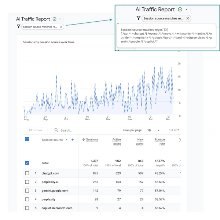The image size is (220, 220).
Task: Open the dropdown arrow beside the left AI Traffic Report title
Action: click(60, 19)
